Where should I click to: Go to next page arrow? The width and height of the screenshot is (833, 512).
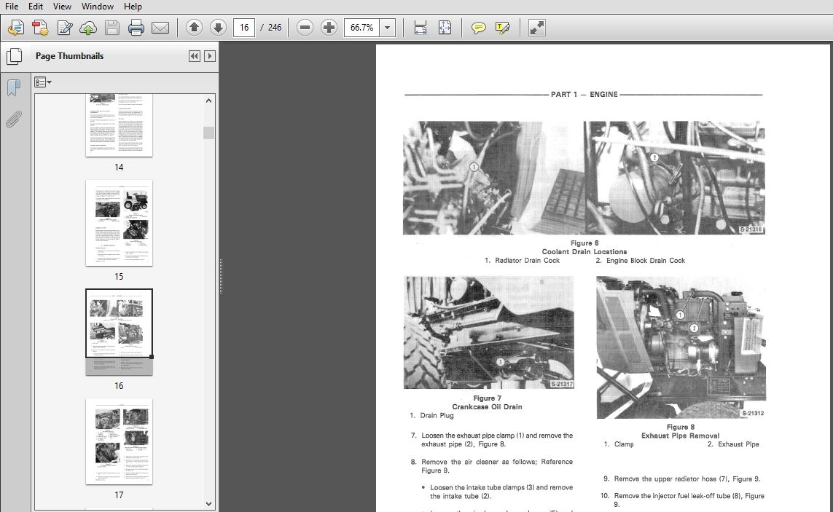coord(219,28)
